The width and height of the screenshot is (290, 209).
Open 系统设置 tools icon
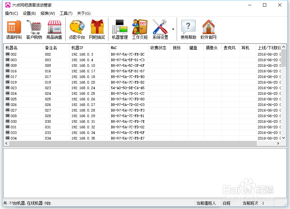click(160, 29)
